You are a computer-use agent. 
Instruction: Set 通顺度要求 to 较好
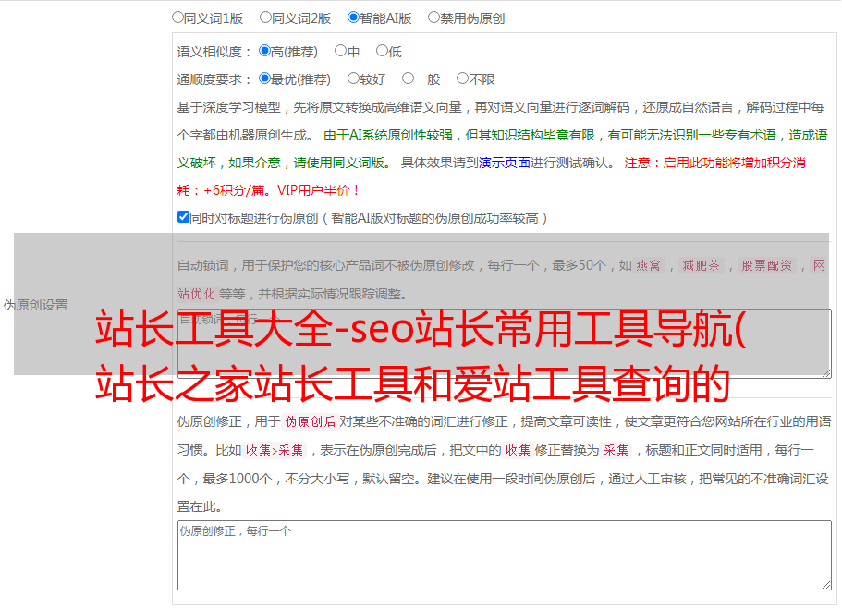[353, 79]
